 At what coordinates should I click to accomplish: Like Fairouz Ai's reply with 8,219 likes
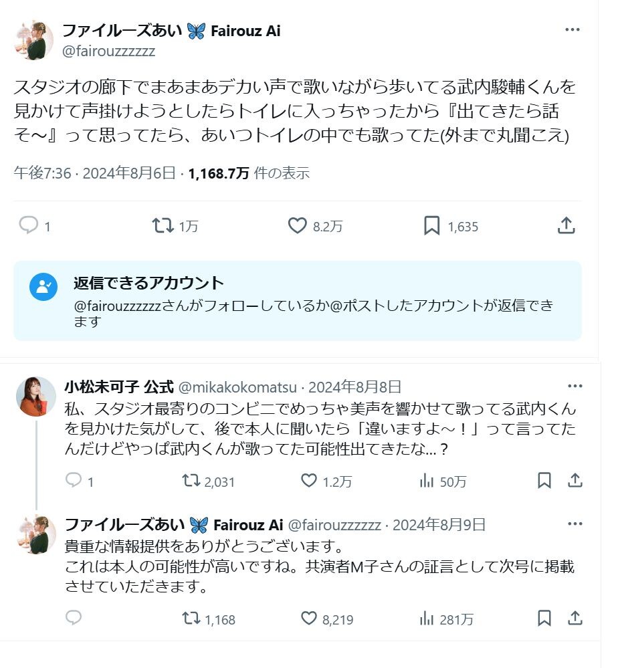click(309, 619)
